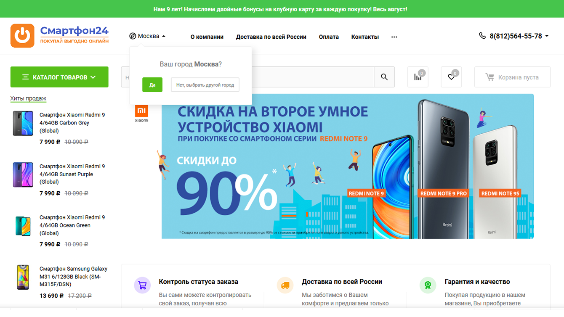Click the REDMI NOTE 9 PRO label
The width and height of the screenshot is (564, 317).
pos(444,193)
